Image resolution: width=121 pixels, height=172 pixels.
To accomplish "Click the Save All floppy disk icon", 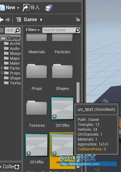I will point(49,8).
